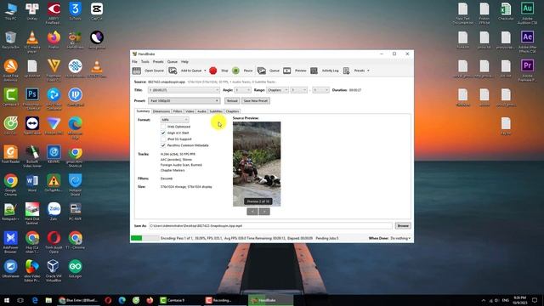This screenshot has height=306, width=544.
Task: Open the Adobe After Effects desktop icon
Action: coord(527,37)
